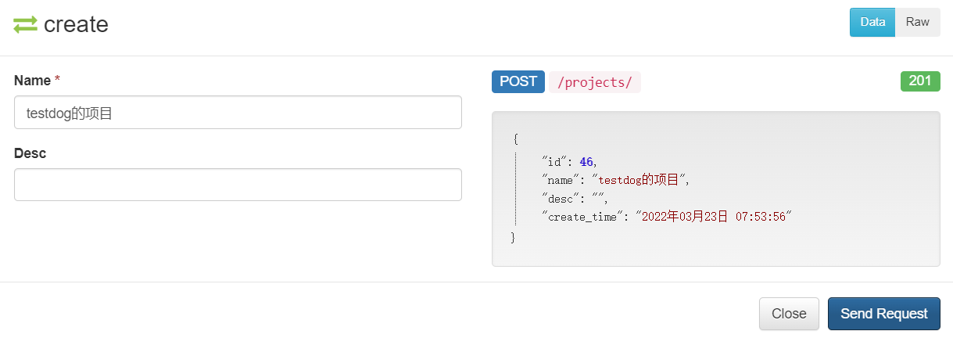The width and height of the screenshot is (953, 338).
Task: Click the create_time timestamp value
Action: 714,217
